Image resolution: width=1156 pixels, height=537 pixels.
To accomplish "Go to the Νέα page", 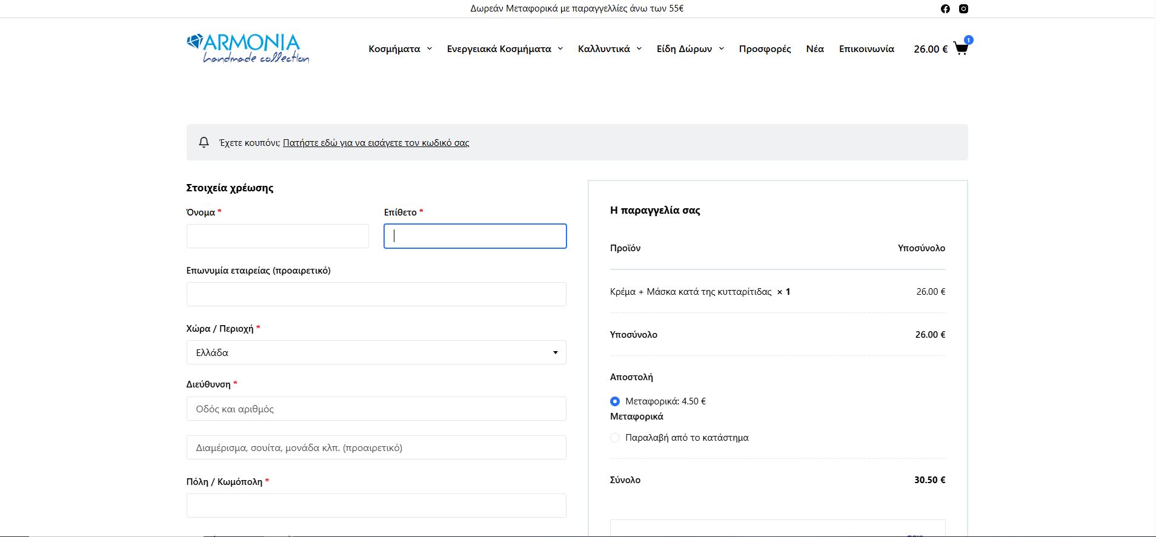I will (x=815, y=48).
